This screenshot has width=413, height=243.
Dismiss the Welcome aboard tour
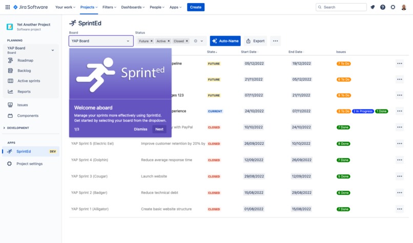pos(140,129)
